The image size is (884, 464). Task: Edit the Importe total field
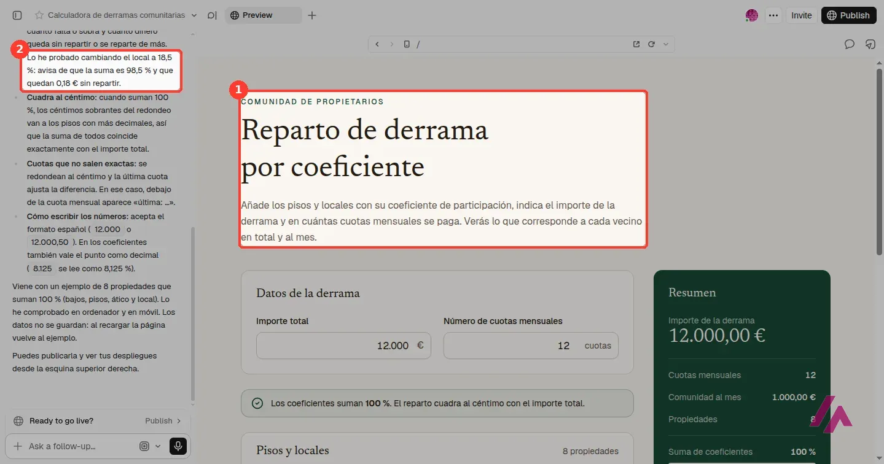[343, 346]
